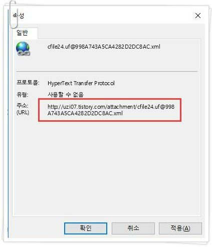
Task: Close the 속성 dialog with X
Action: [x=198, y=16]
